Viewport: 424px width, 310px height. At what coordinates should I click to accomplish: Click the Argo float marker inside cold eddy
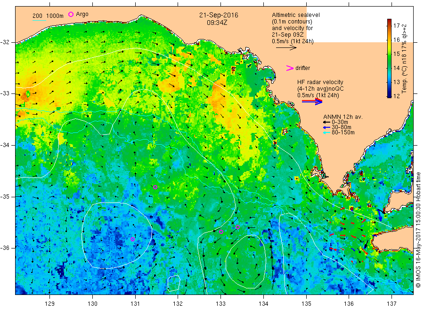pos(132,239)
